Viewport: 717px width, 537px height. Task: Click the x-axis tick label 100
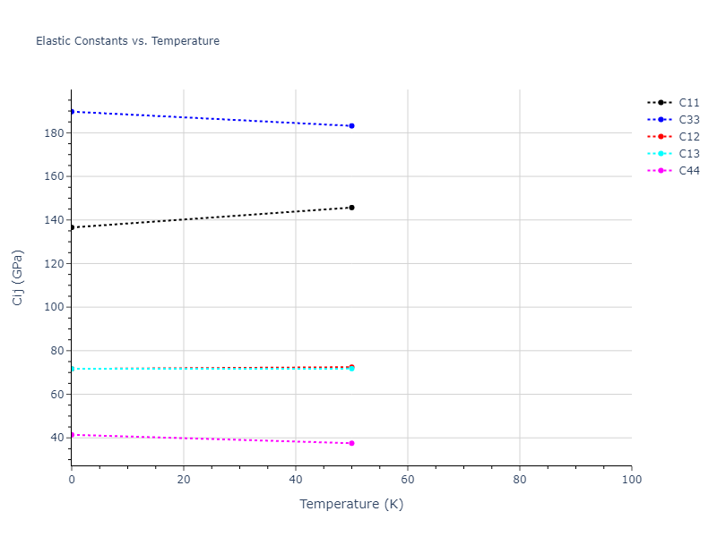point(631,481)
